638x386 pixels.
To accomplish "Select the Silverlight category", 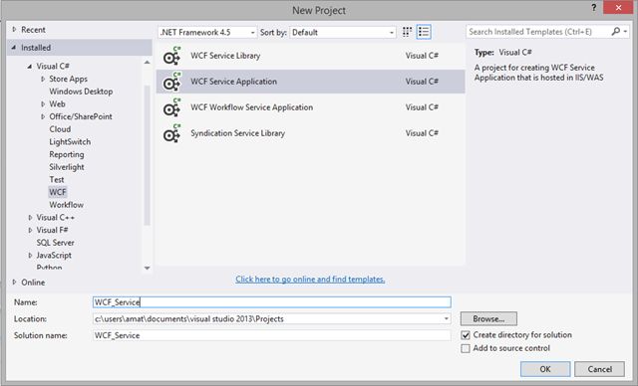I will point(67,167).
